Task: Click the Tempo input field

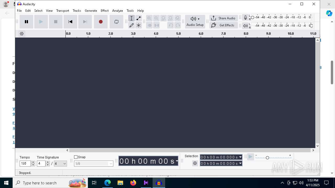Action: (x=25, y=163)
